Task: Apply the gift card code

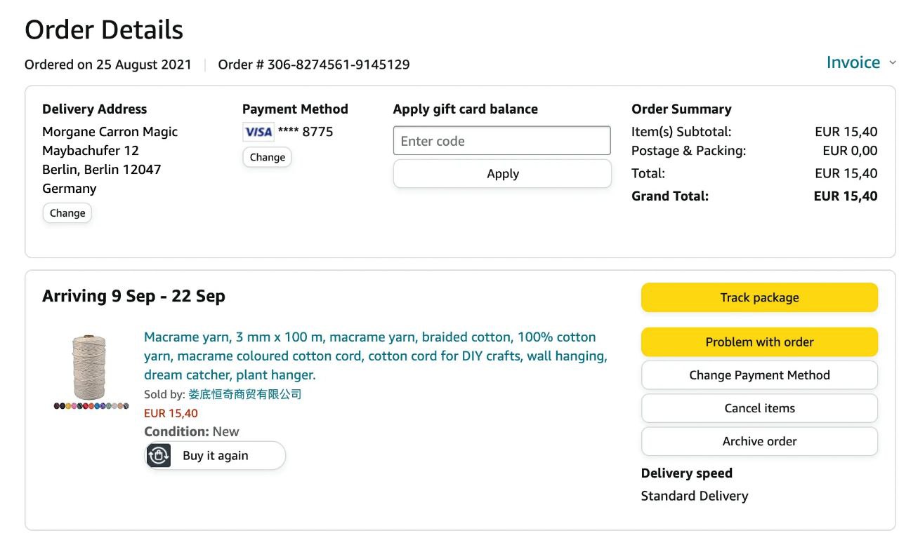Action: pos(502,174)
